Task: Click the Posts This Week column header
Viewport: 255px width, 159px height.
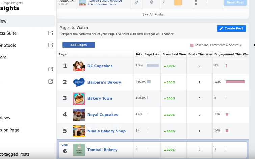Action: point(200,54)
